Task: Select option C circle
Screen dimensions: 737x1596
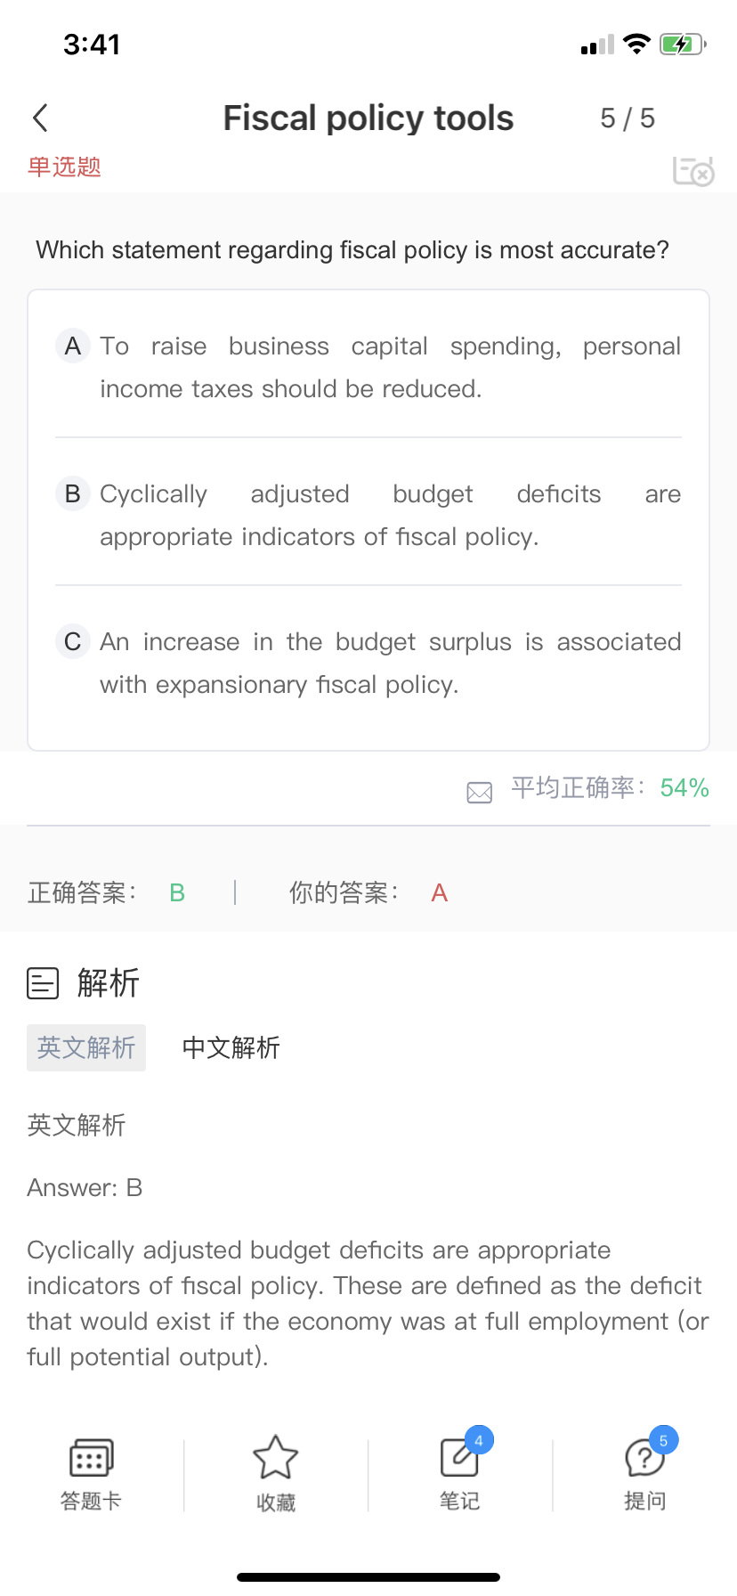Action: tap(73, 641)
